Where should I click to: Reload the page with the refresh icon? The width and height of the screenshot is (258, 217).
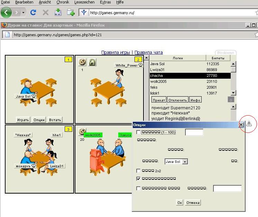[x=33, y=12]
